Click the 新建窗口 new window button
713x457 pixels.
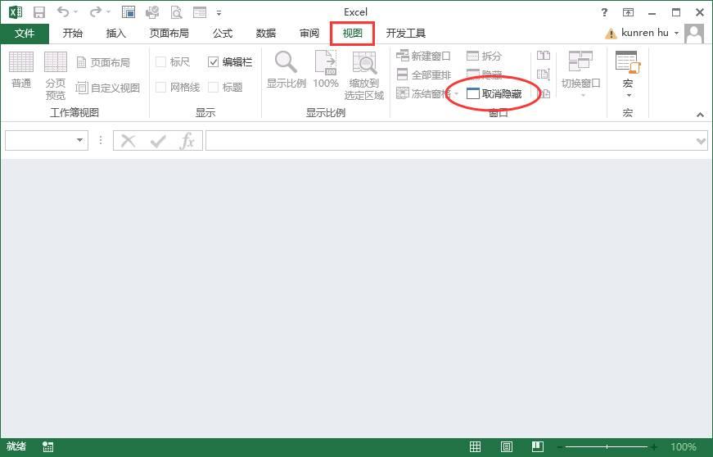point(423,56)
